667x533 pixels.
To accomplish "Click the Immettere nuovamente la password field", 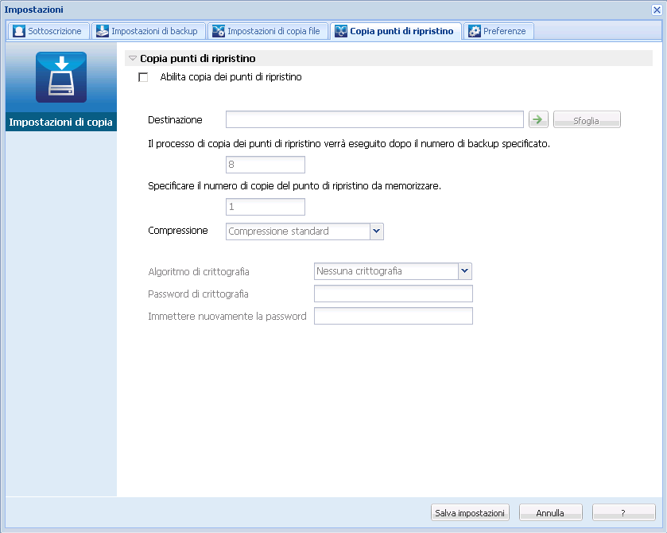I will coord(393,316).
